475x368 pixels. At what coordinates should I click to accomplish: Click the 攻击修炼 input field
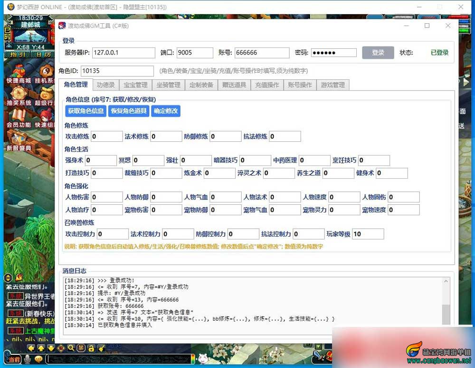coord(106,137)
